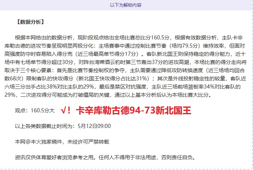The height and width of the screenshot is (170, 253).
Task: Click the viewpoint line 观点：160.5分大
Action: click(x=35, y=110)
